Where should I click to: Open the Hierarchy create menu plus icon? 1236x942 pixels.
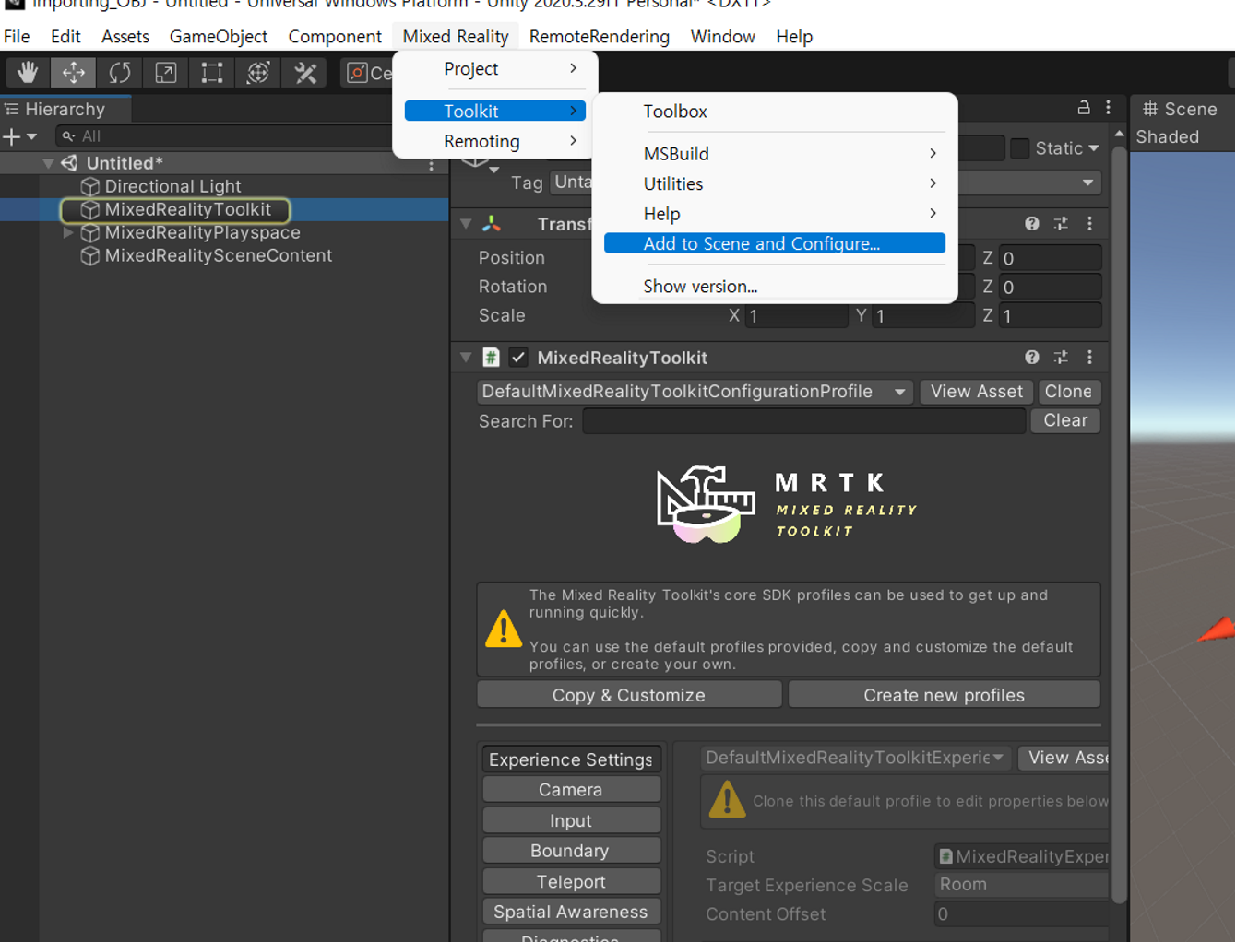12,136
